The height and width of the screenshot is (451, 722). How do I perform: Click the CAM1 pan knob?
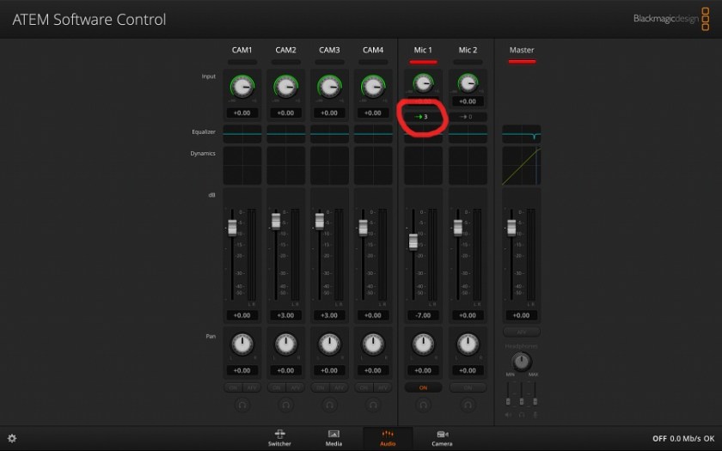(x=242, y=344)
